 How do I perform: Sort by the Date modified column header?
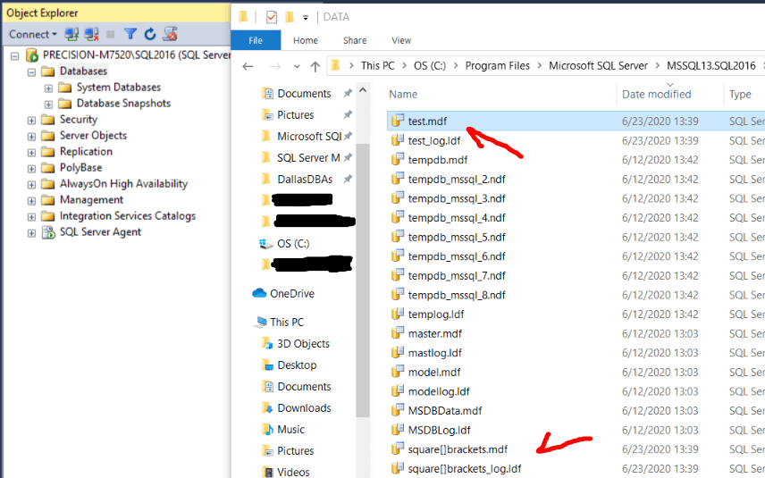point(656,94)
